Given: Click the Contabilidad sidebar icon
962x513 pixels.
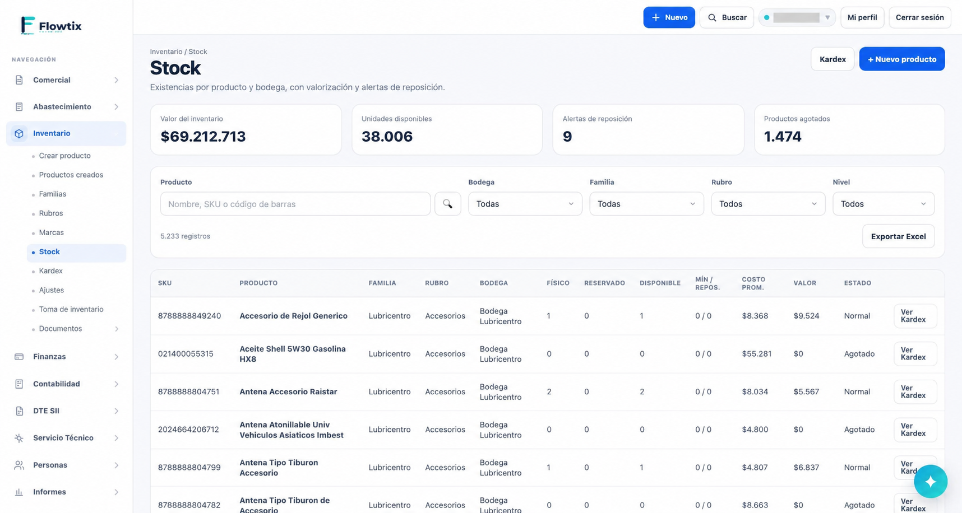Looking at the screenshot, I should [x=19, y=384].
